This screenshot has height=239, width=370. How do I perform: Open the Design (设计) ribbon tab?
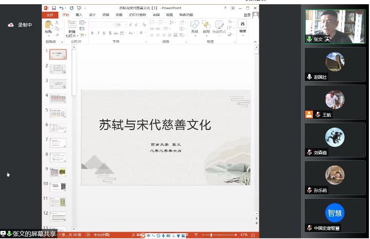[92, 15]
